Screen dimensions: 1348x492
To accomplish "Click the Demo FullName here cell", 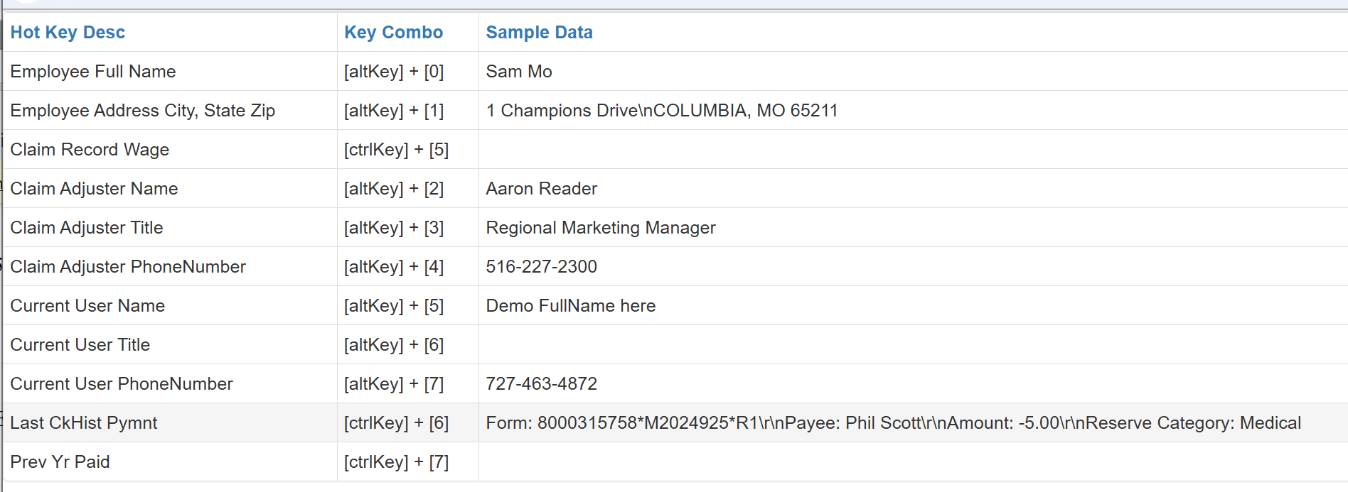I will coord(570,306).
